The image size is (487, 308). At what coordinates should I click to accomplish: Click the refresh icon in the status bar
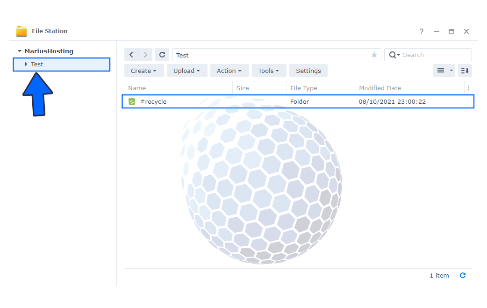pyautogui.click(x=463, y=275)
